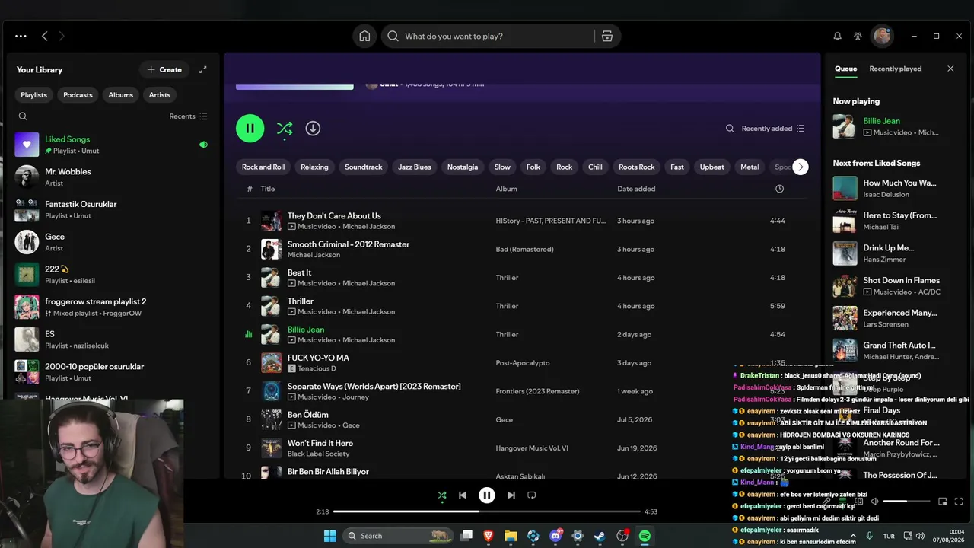Open notifications bell
This screenshot has height=548, width=974.
click(837, 36)
